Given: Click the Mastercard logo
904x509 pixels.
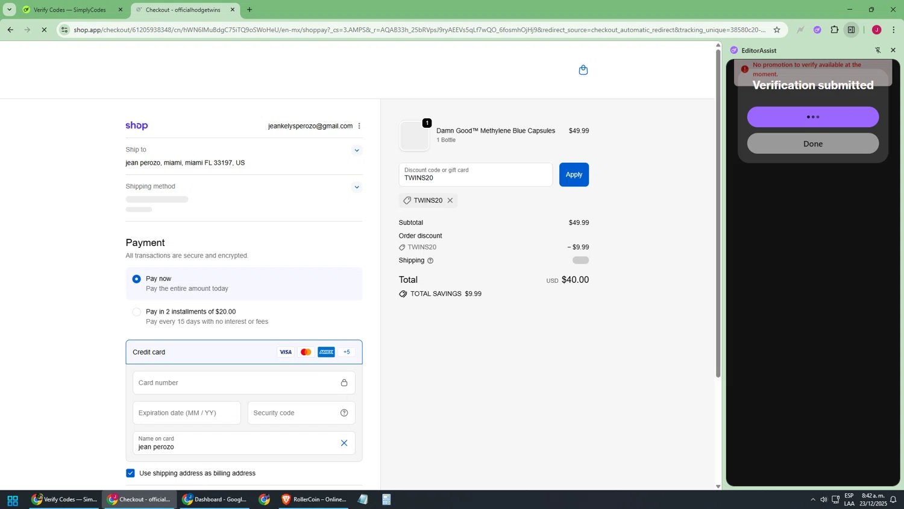Looking at the screenshot, I should click(x=306, y=352).
